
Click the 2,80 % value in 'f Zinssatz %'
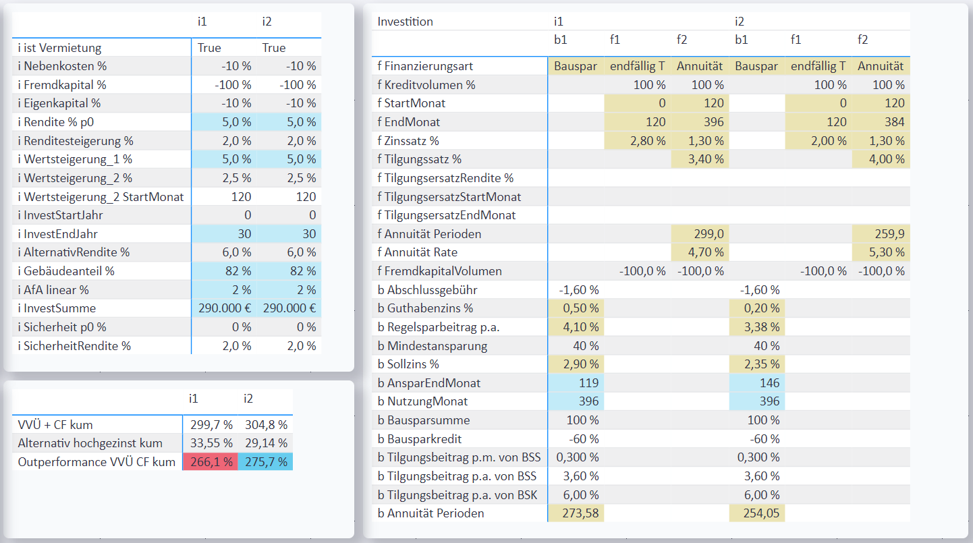[x=638, y=141]
